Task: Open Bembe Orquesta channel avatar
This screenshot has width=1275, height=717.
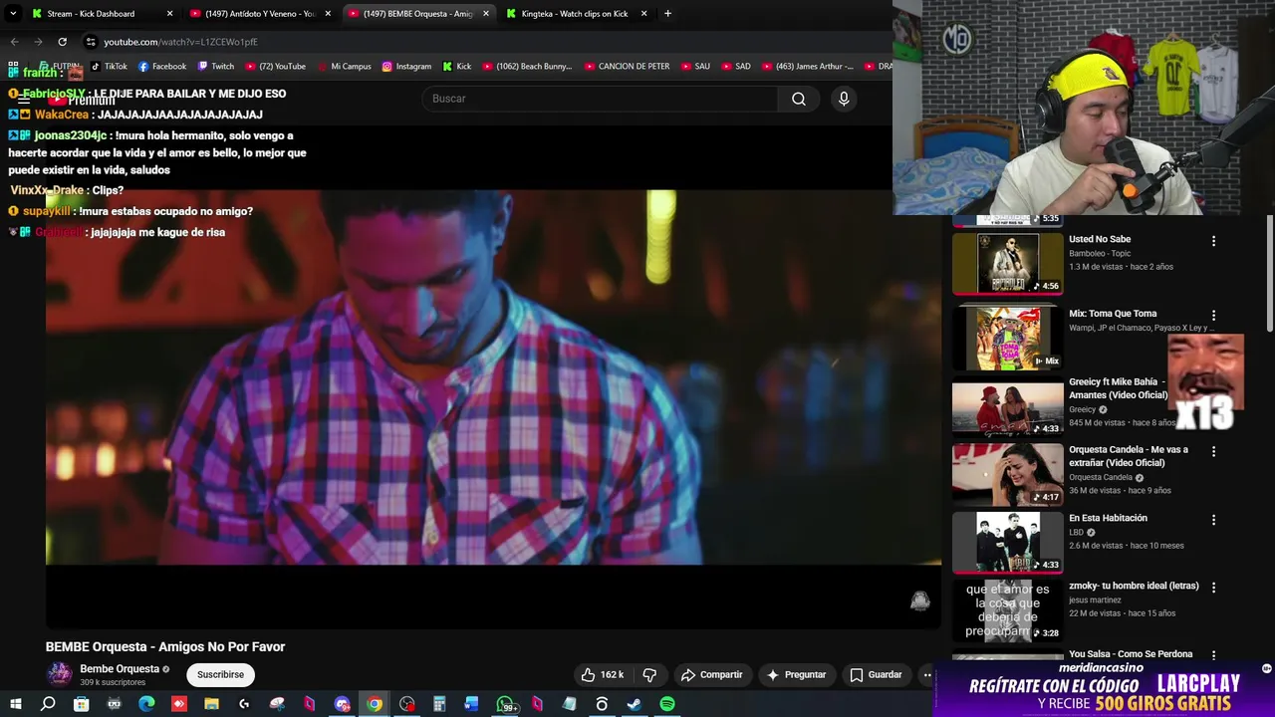Action: (x=60, y=674)
